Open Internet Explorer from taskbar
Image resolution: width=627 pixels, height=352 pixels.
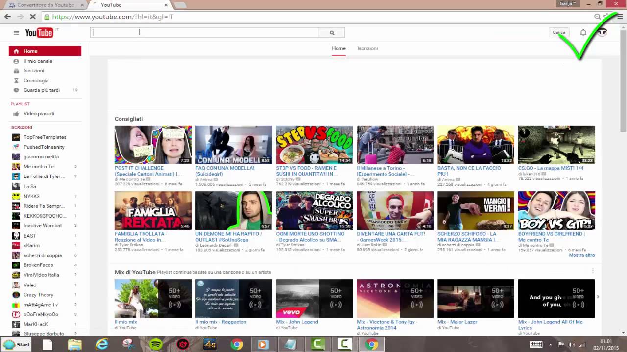pyautogui.click(x=102, y=345)
